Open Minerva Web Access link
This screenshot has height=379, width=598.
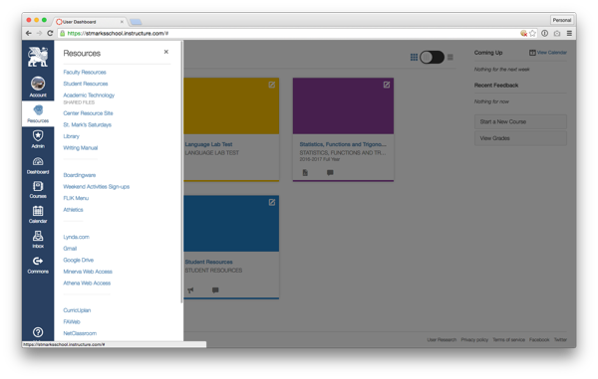point(88,272)
